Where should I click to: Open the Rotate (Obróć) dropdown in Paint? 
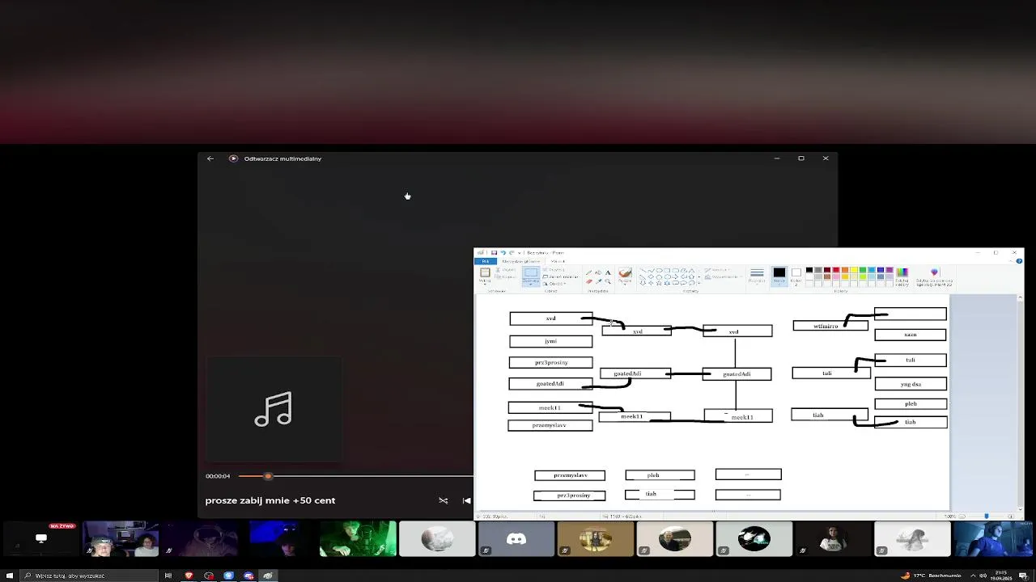(554, 284)
